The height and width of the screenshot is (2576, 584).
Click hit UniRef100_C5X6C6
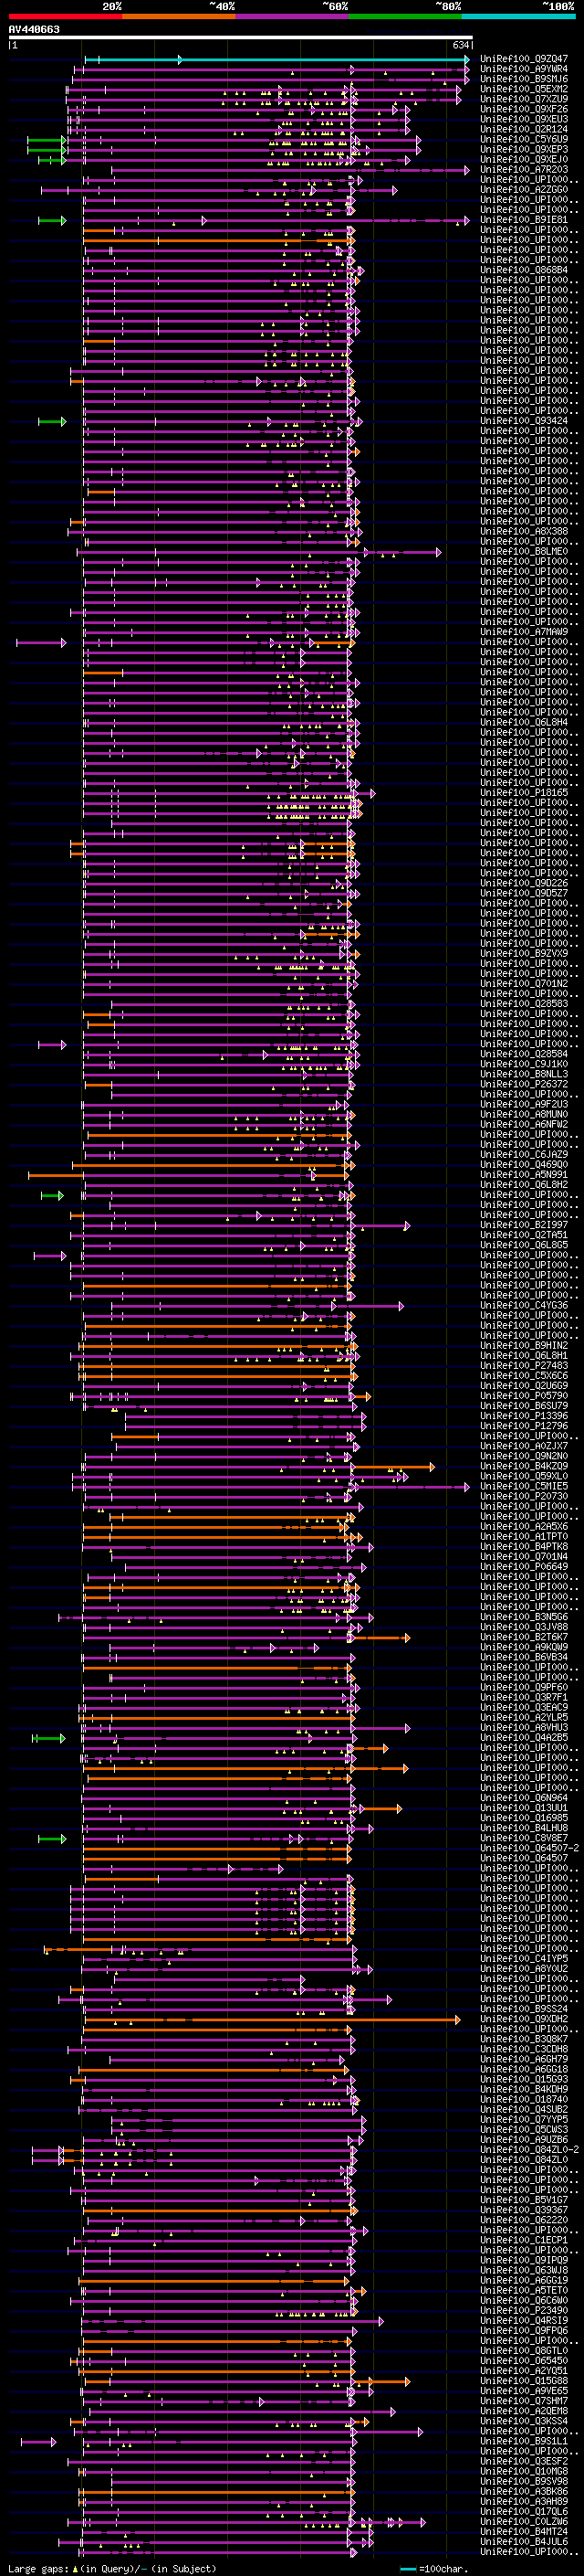(524, 1376)
